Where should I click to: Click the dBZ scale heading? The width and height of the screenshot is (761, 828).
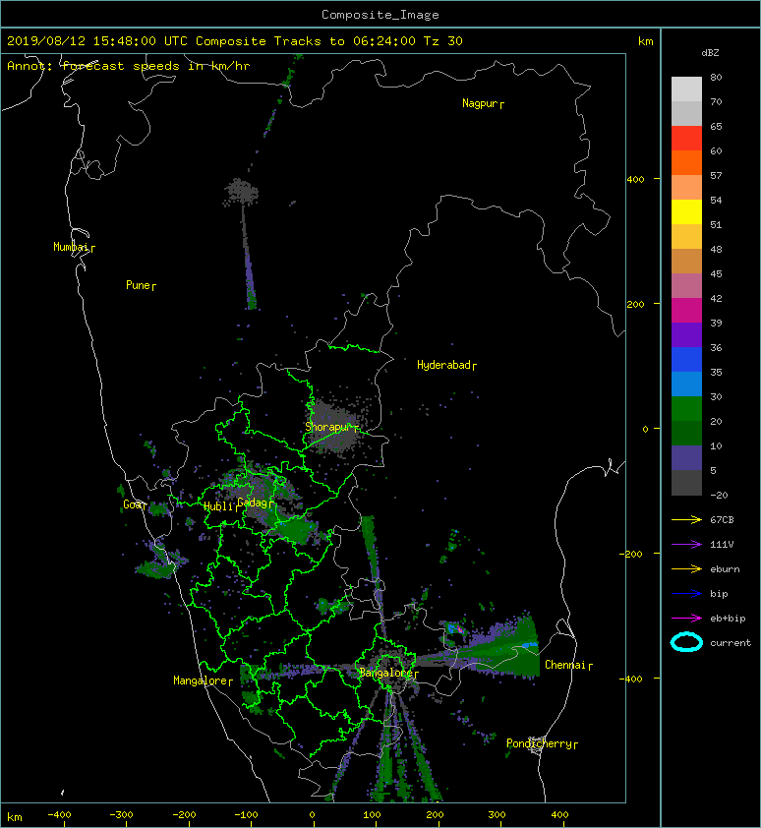(x=710, y=53)
